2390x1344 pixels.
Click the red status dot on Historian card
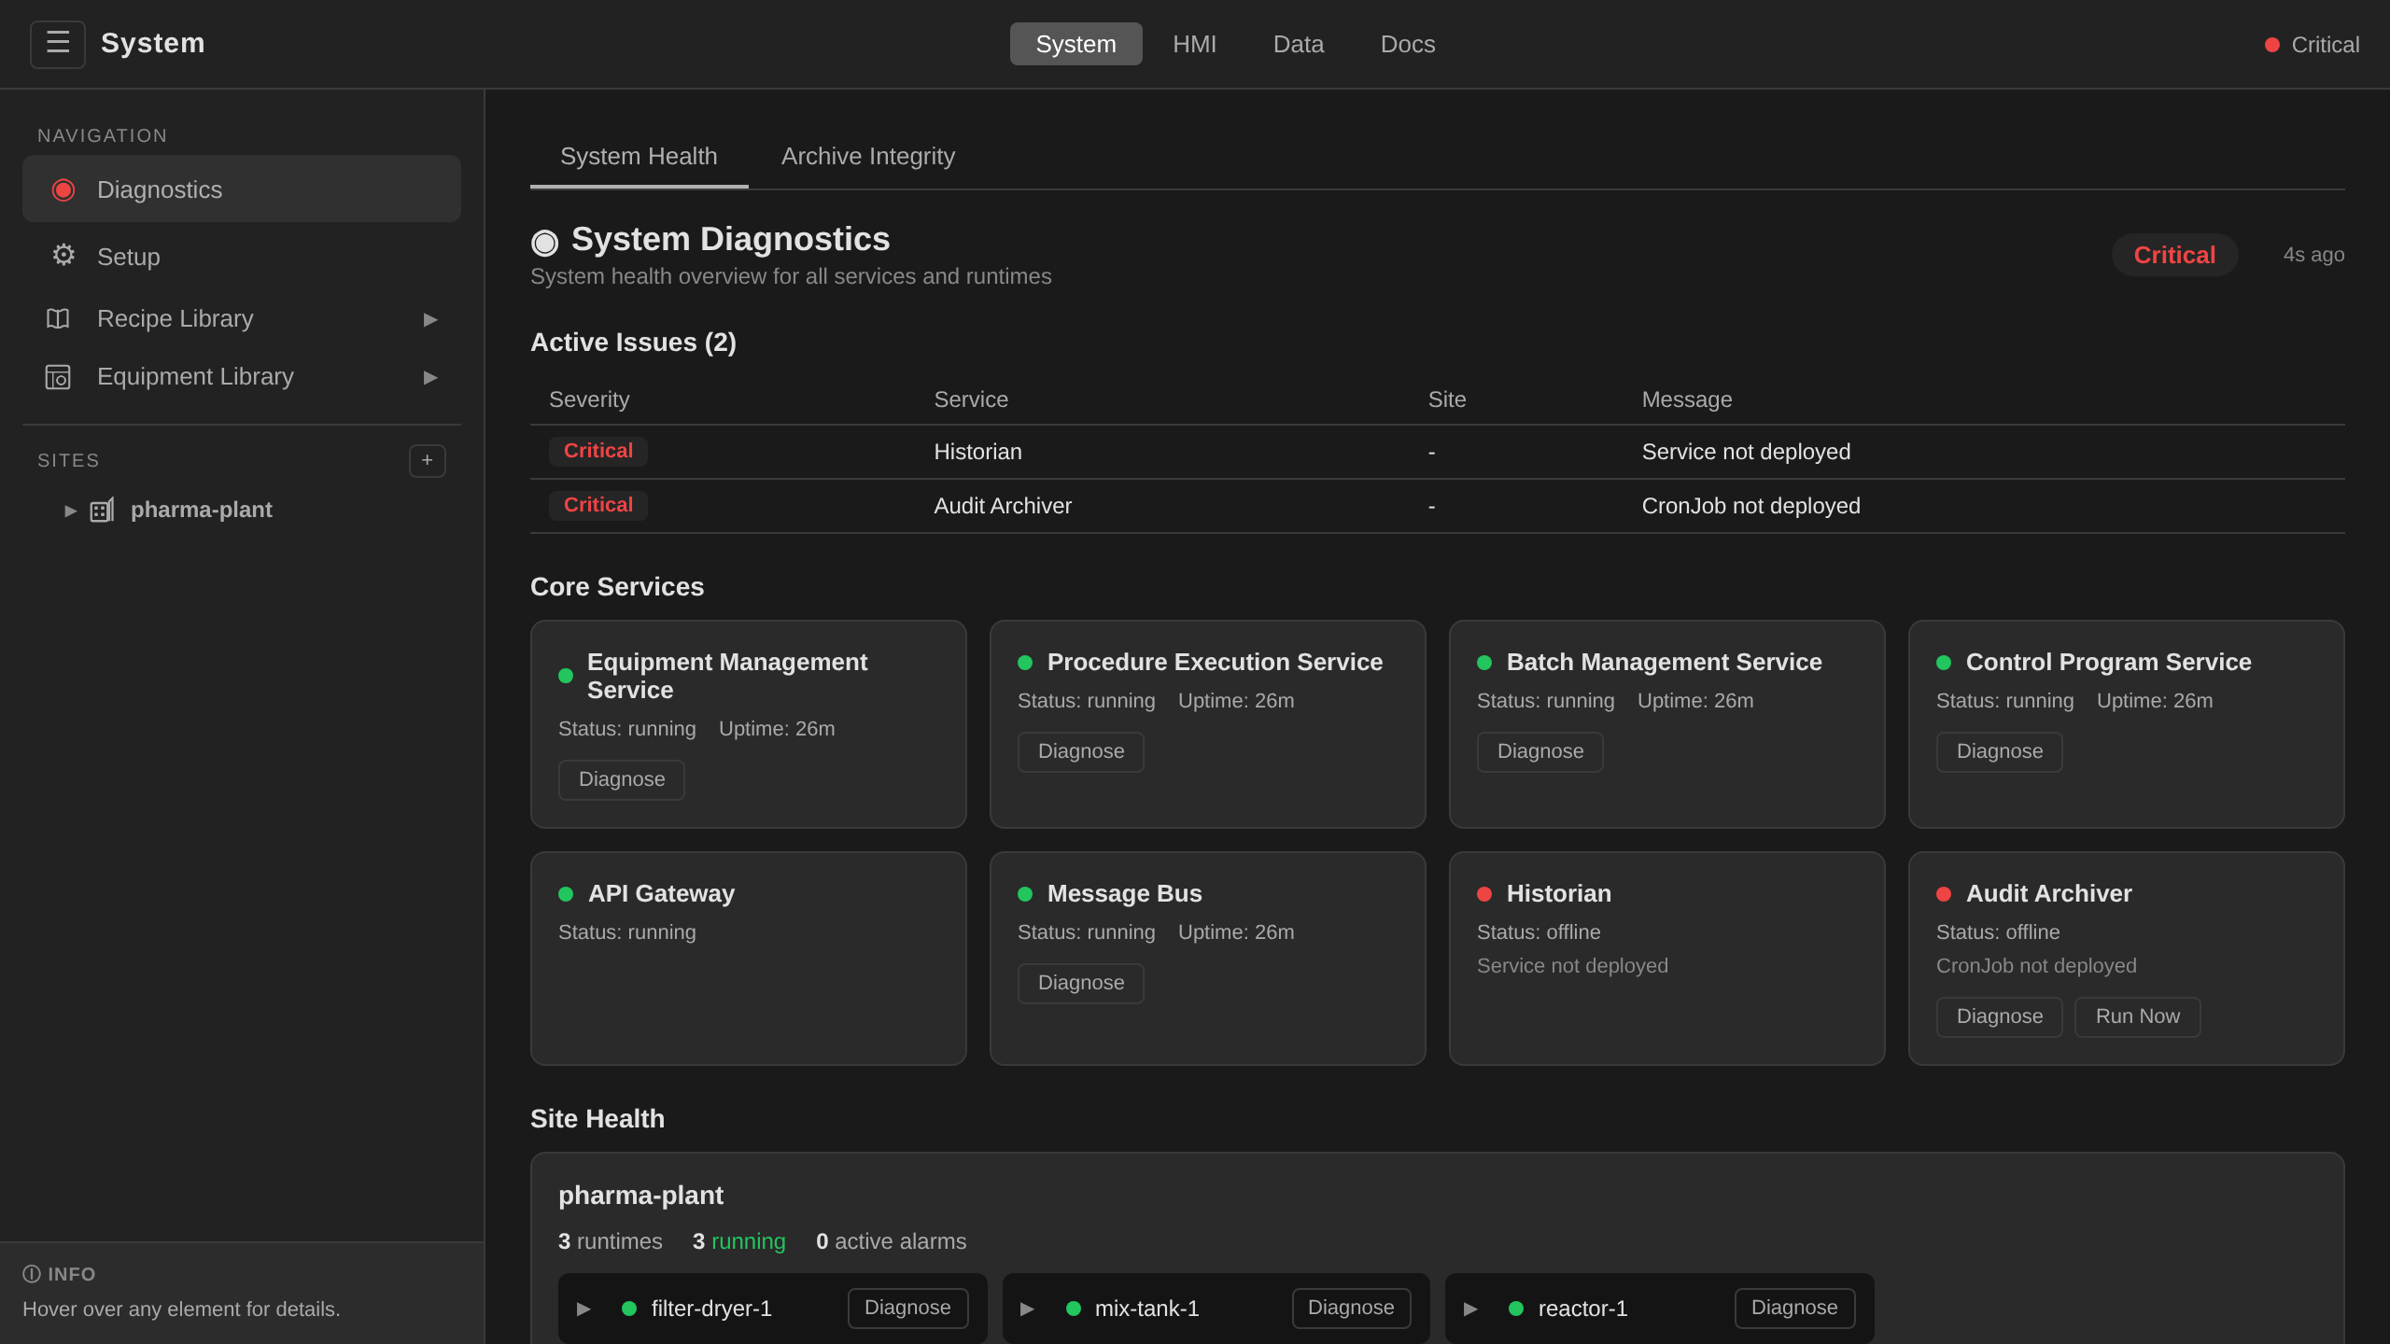click(1484, 894)
